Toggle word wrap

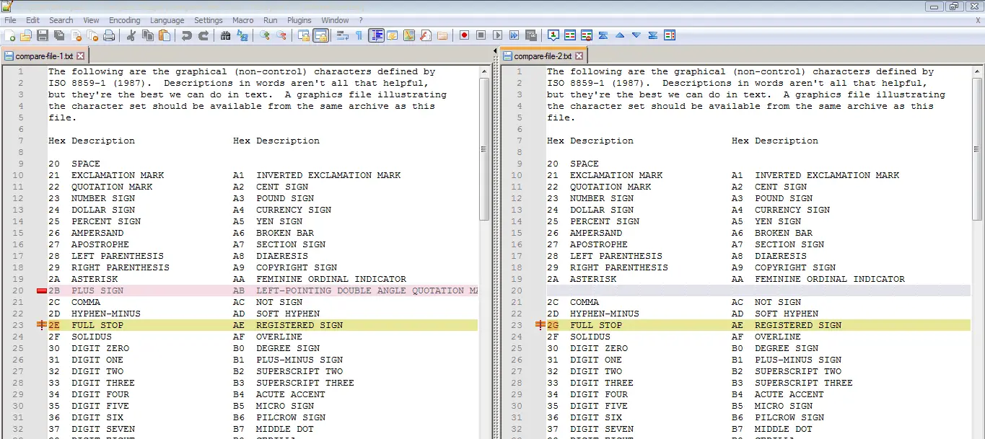point(343,34)
